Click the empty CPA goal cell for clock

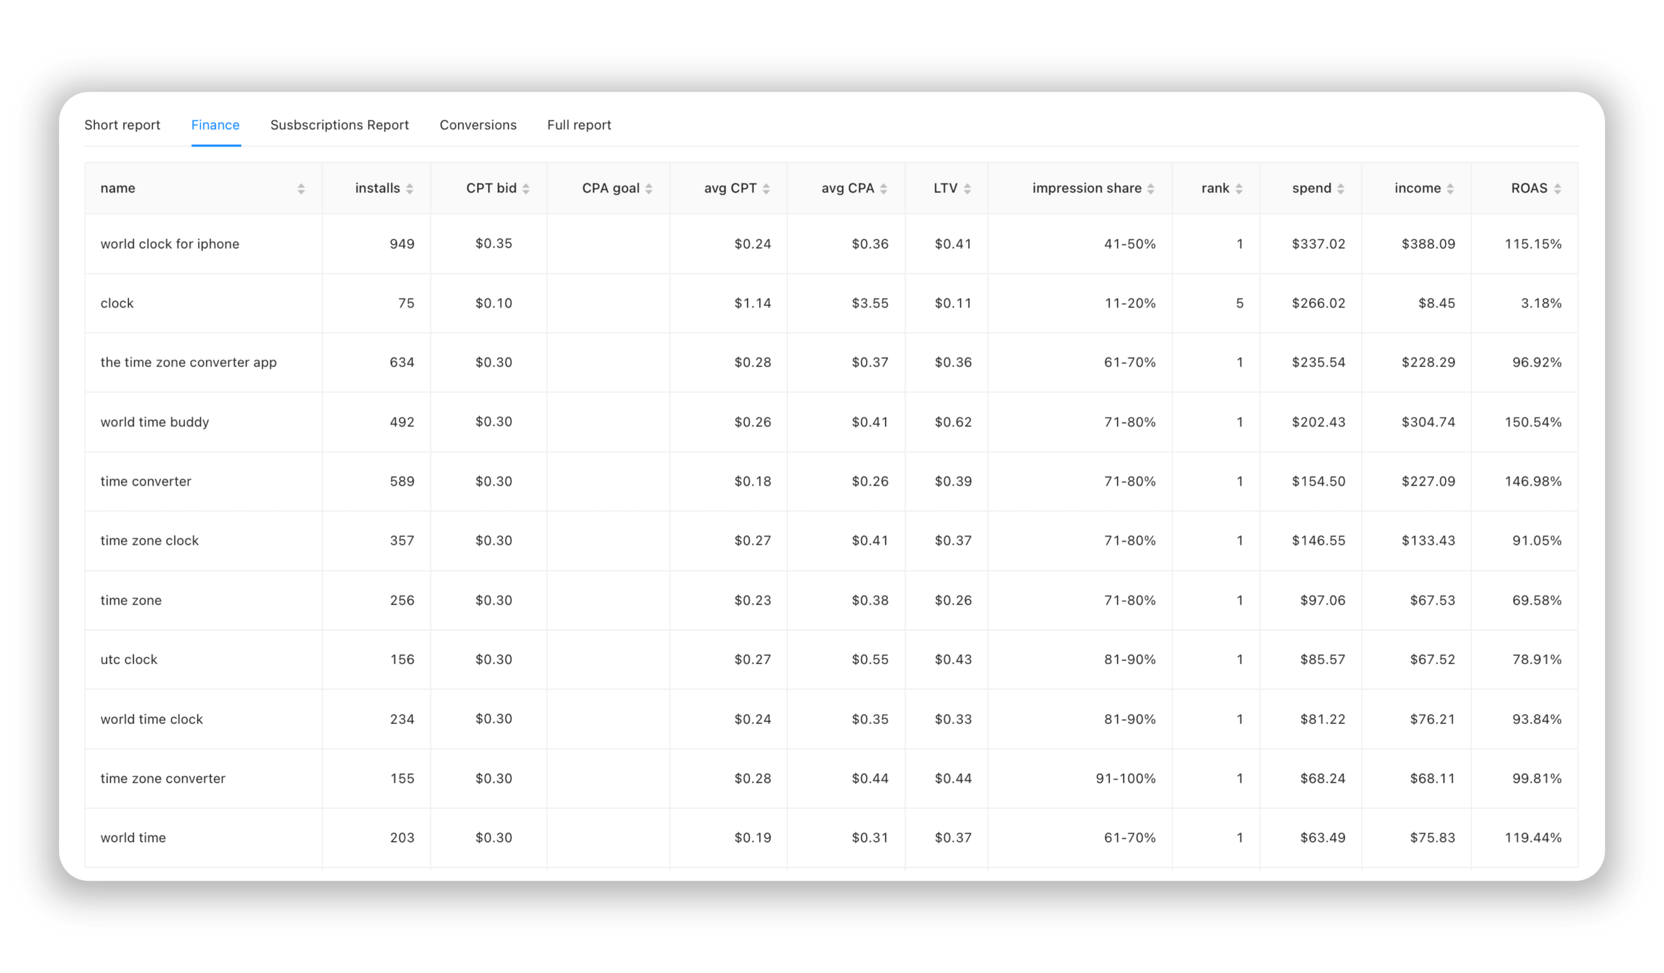pos(608,303)
